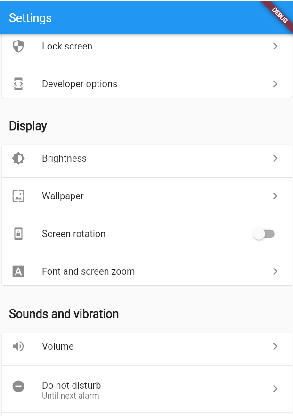Click the Brightness icon

[18, 158]
